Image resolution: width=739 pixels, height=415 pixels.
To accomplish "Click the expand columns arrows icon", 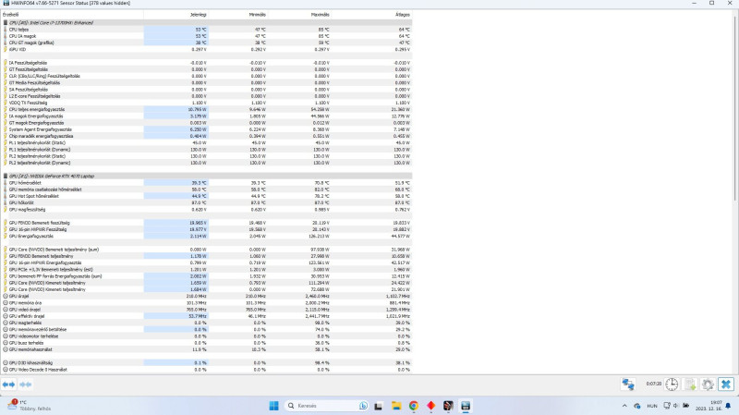I will pyautogui.click(x=8, y=384).
